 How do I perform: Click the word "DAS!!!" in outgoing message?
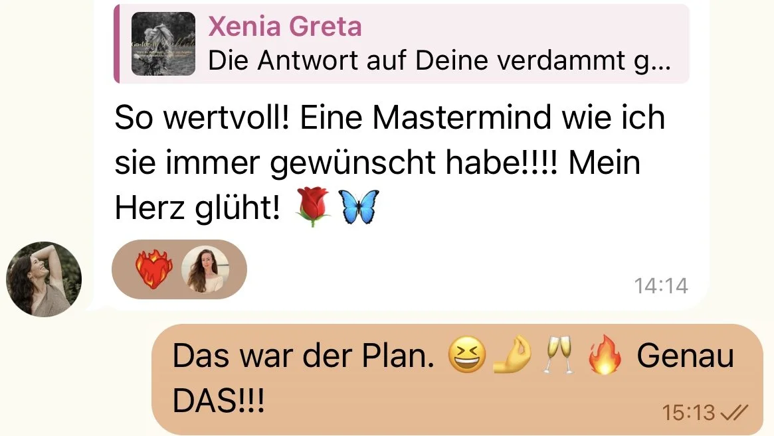click(219, 400)
